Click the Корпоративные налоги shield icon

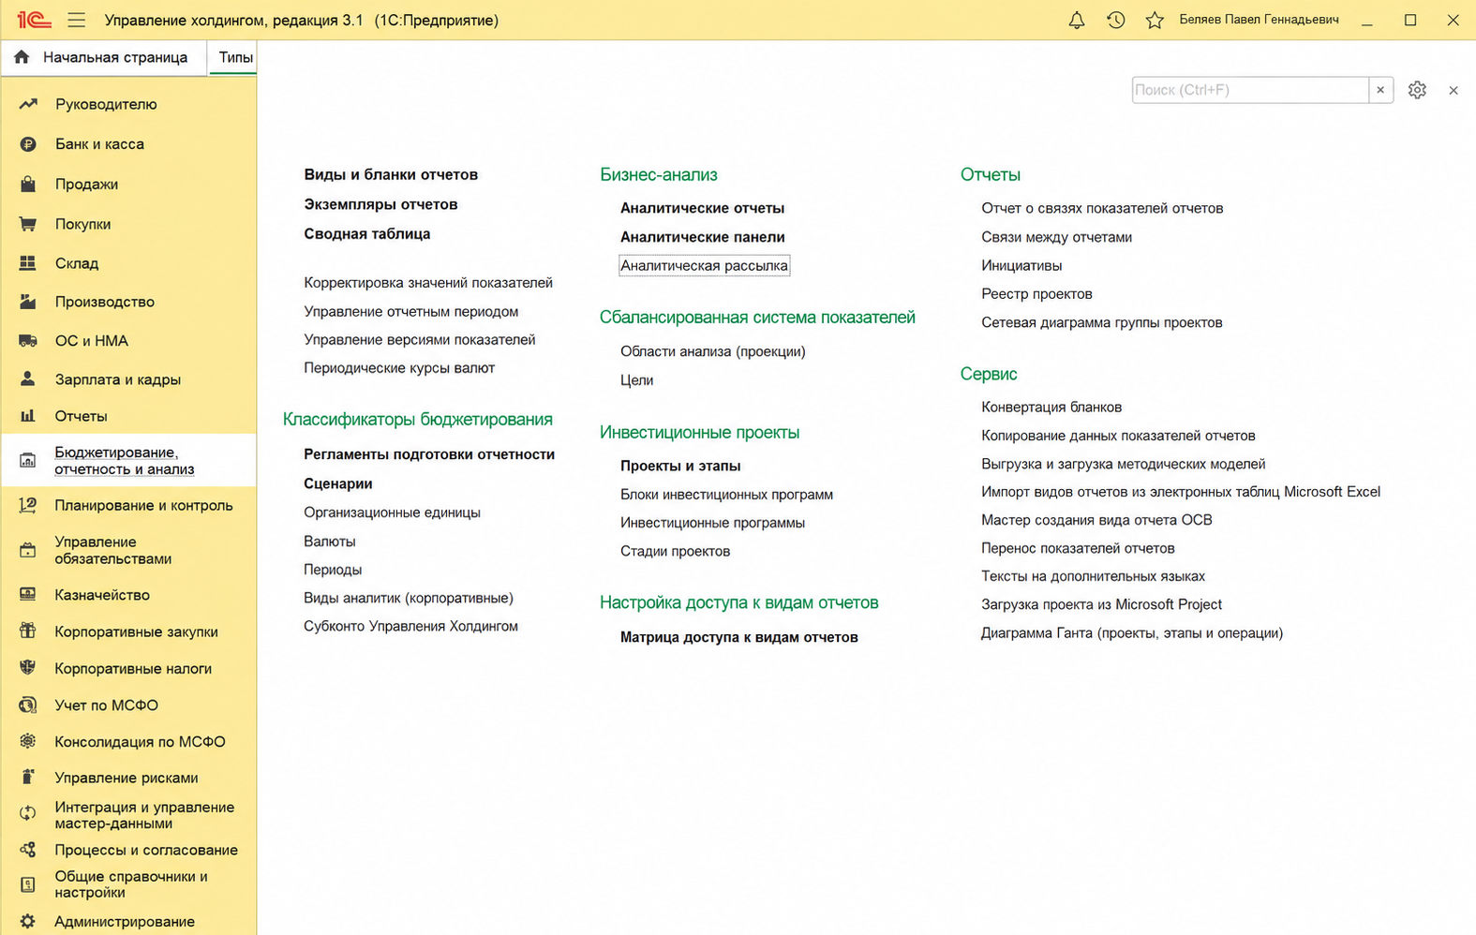point(28,668)
